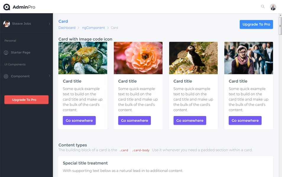Click the blue Upgrade To Pro button
The height and width of the screenshot is (177, 282).
256,24
